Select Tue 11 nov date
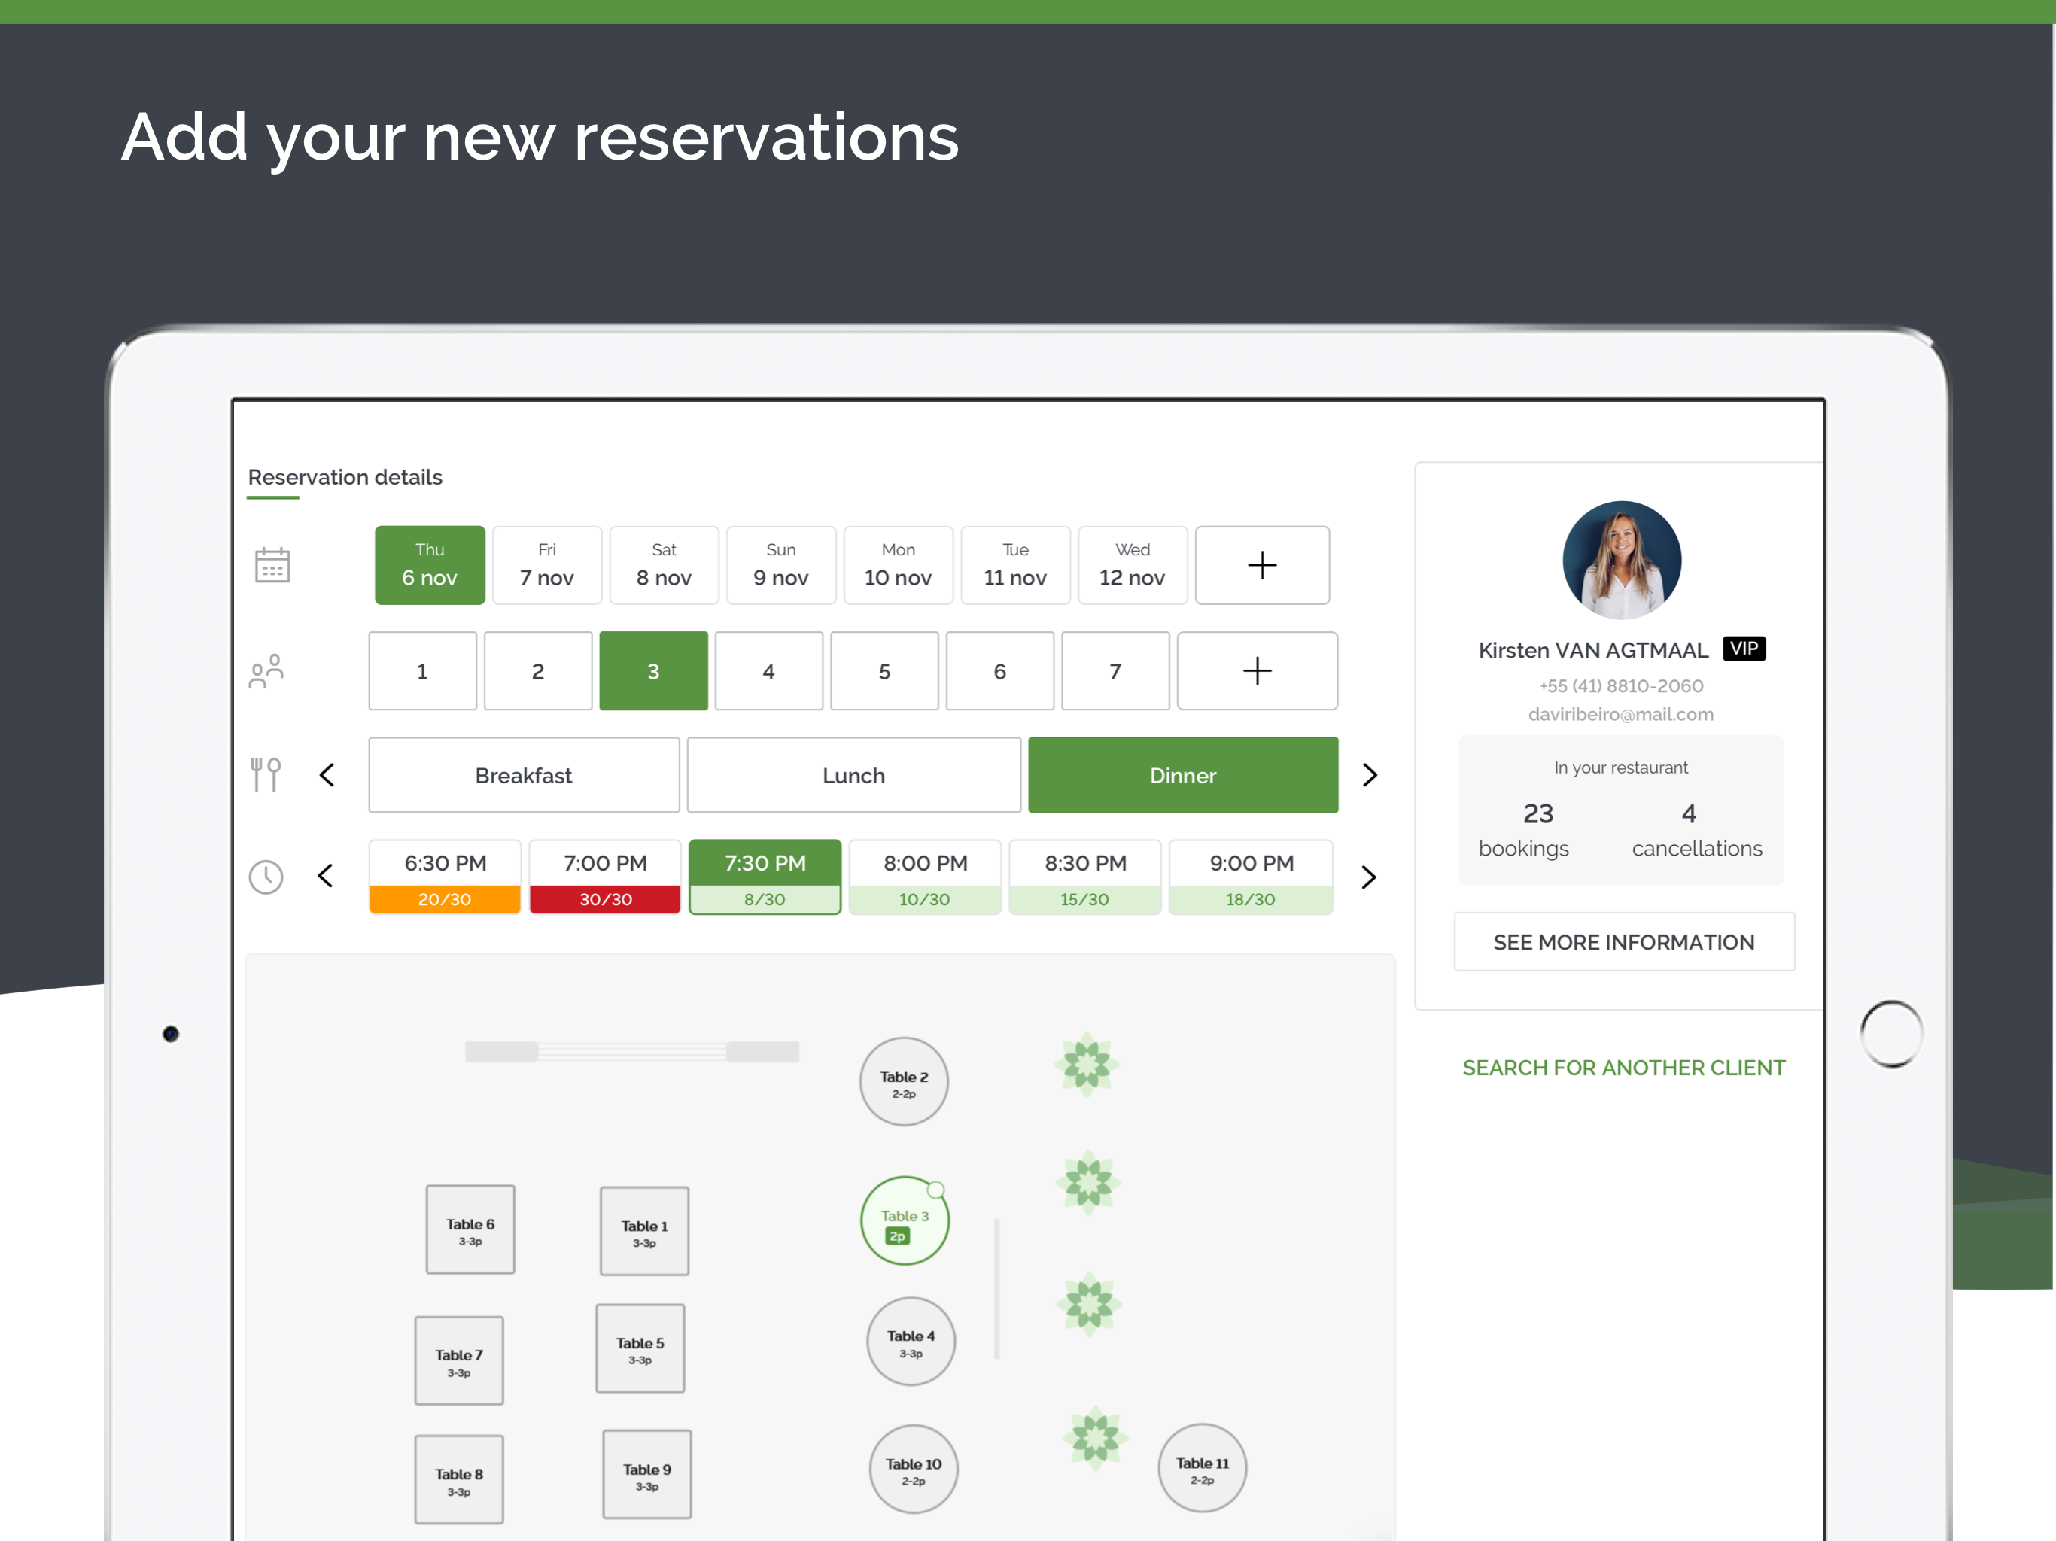2056x1541 pixels. pos(1015,565)
